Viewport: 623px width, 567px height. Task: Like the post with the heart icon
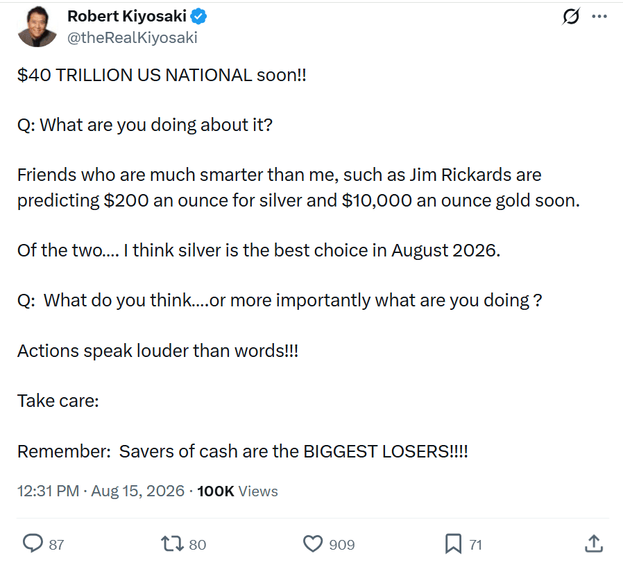[x=313, y=543]
